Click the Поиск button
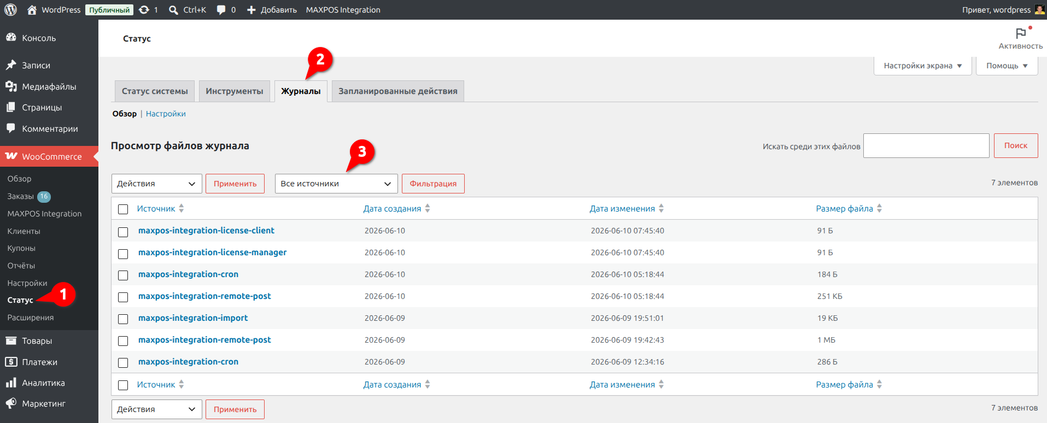This screenshot has width=1047, height=423. tap(1016, 146)
